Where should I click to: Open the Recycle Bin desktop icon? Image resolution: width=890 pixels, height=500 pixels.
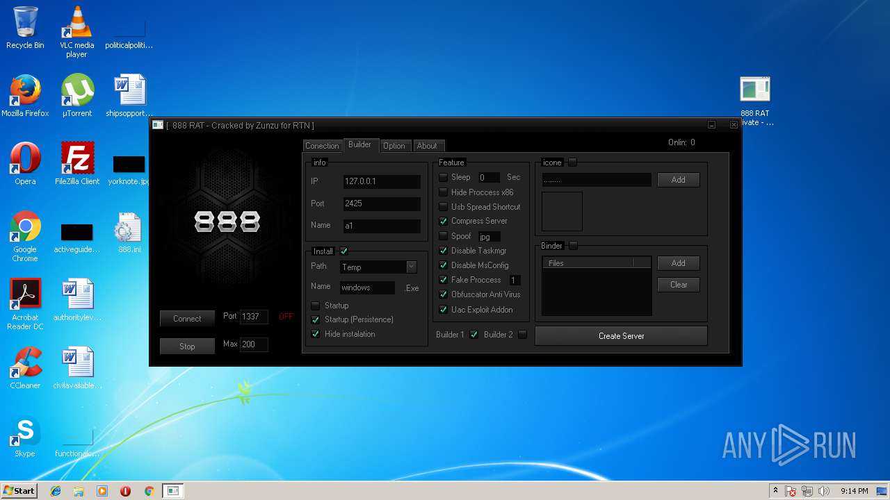(x=25, y=28)
